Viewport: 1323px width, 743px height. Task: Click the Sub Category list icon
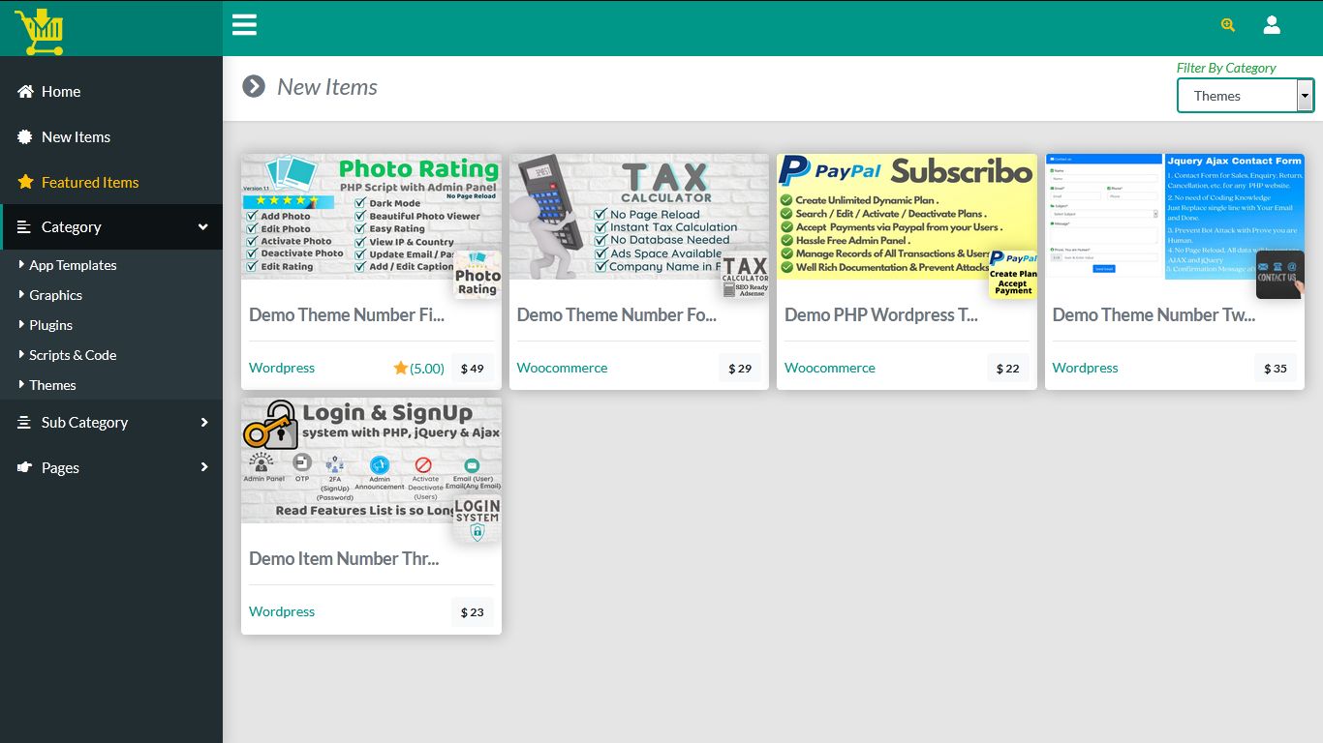coord(24,422)
